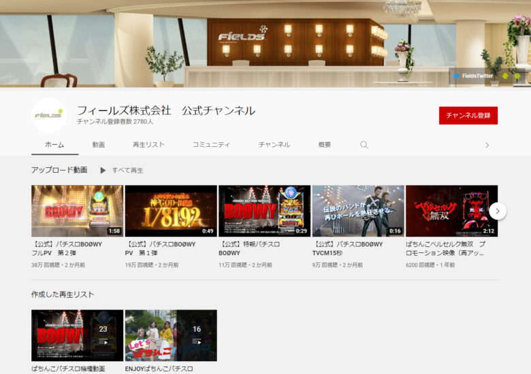Screen dimensions: 531x374
Task: Click the Fields channel avatar logo
Action: [49, 116]
